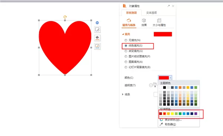Switch to the 文本选项 tab

tap(152, 13)
